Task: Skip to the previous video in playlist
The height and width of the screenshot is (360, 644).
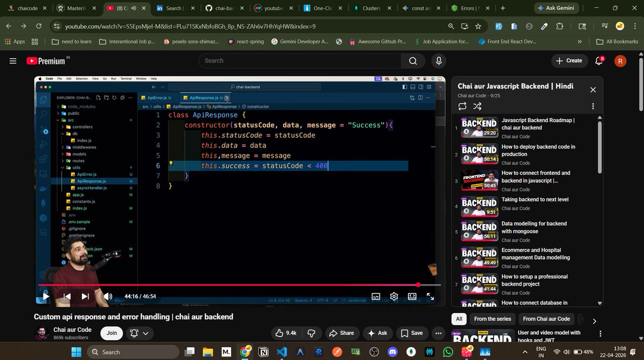Action: (67, 296)
